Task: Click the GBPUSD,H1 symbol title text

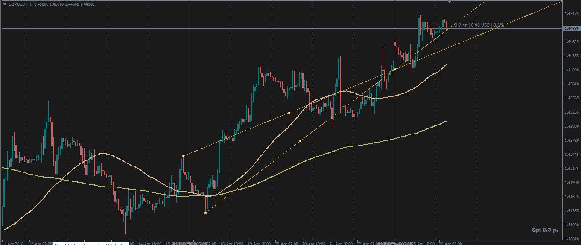Action: coord(20,4)
